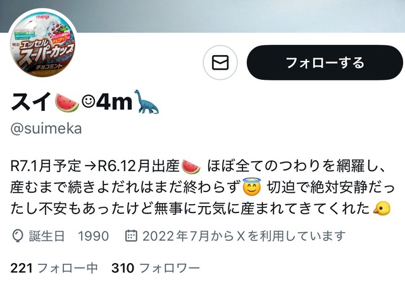The height and width of the screenshot is (291, 405).
Task: Click the dinosaur emoji in display name
Action: (x=147, y=102)
